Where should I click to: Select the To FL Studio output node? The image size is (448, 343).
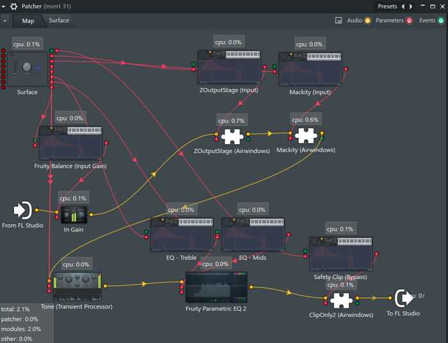(403, 298)
